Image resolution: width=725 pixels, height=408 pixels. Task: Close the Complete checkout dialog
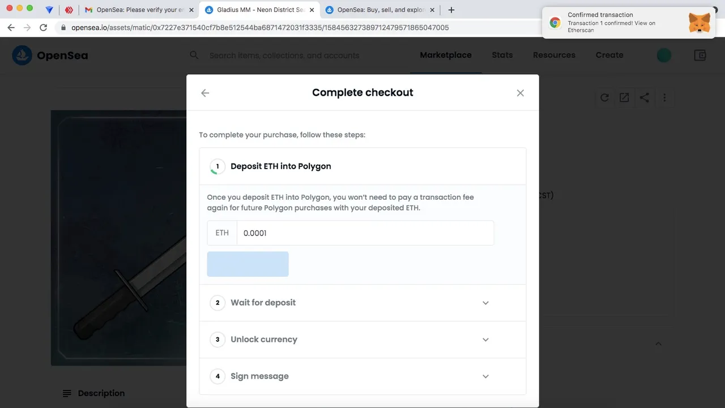[x=520, y=93]
